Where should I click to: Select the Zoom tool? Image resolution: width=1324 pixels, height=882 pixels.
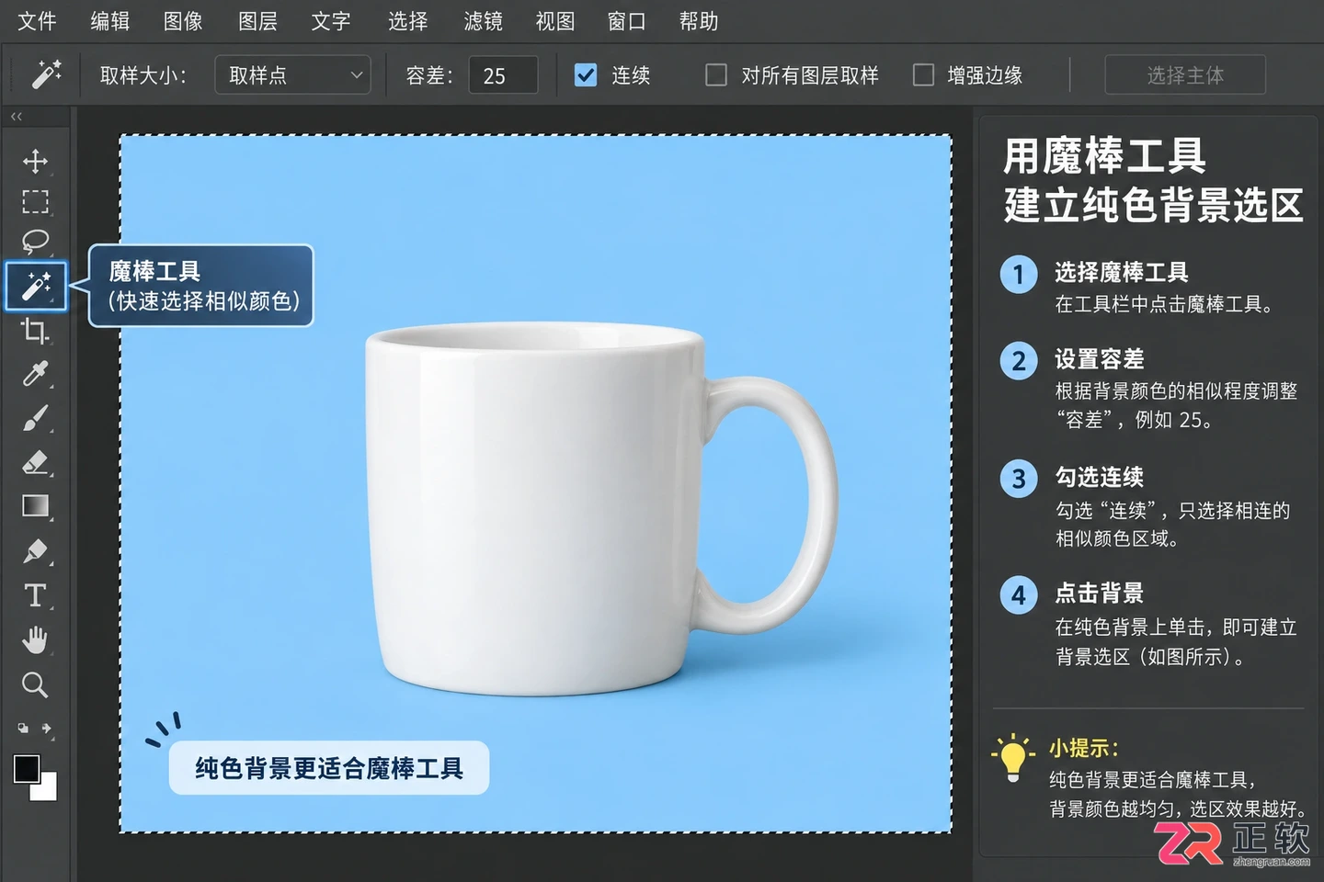(x=35, y=684)
